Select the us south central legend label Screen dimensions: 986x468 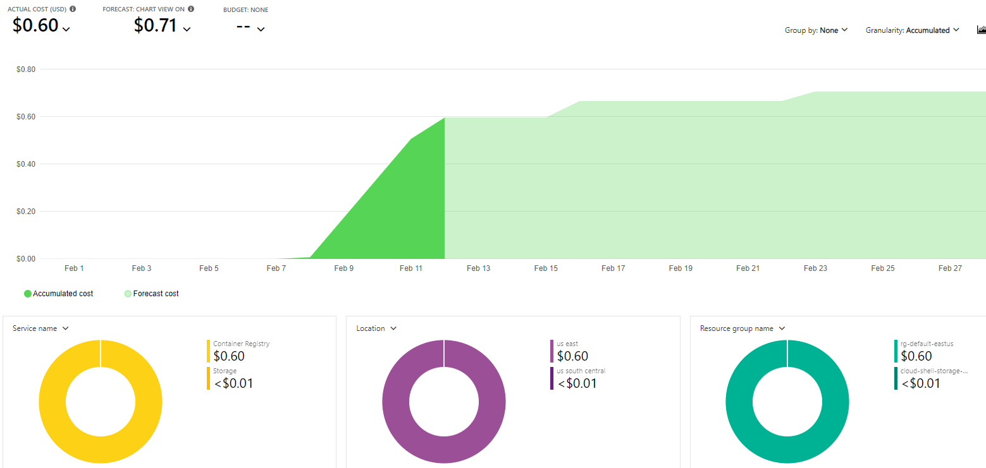(x=581, y=371)
